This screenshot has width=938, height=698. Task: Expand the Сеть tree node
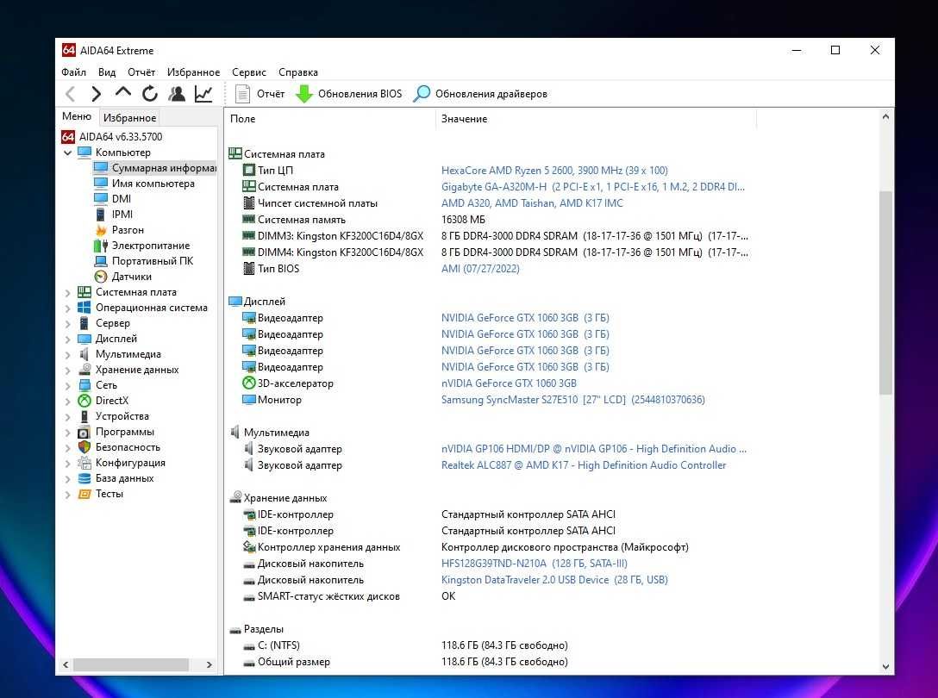67,386
